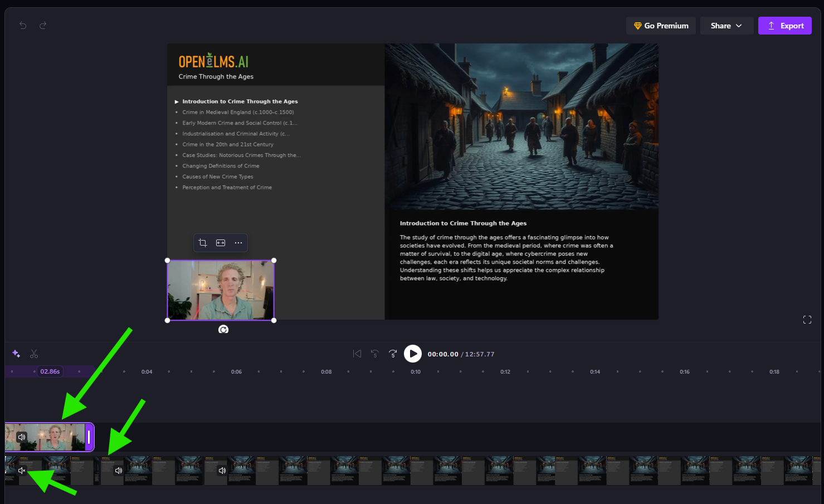Enter fullscreen preview mode

pyautogui.click(x=807, y=320)
